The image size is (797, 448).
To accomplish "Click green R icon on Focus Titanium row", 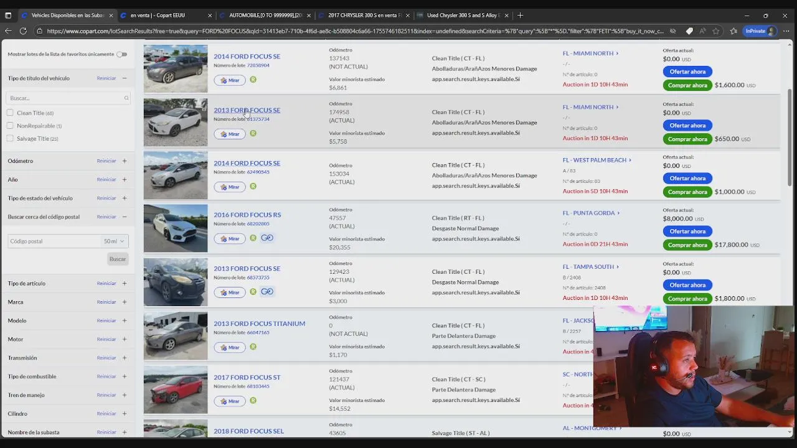I will point(253,347).
